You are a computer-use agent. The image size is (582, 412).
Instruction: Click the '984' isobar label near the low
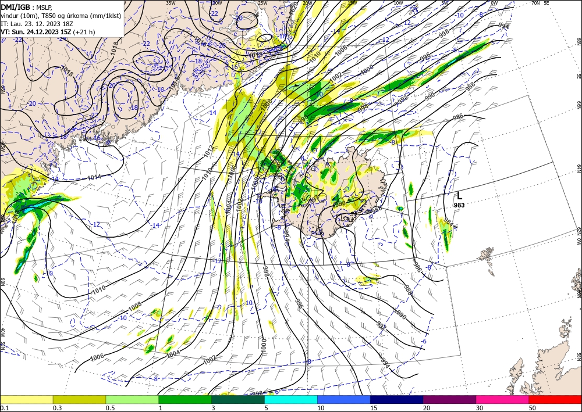pos(449,223)
